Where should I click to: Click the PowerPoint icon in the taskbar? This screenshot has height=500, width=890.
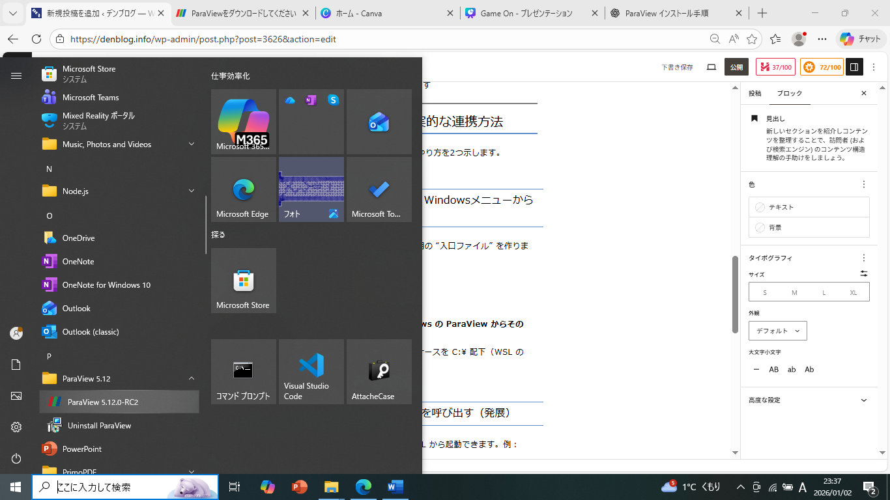pyautogui.click(x=299, y=486)
